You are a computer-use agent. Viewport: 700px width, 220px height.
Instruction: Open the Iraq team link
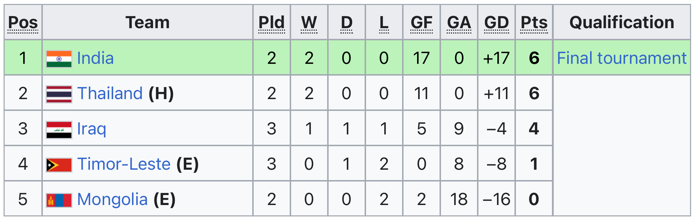pyautogui.click(x=92, y=129)
